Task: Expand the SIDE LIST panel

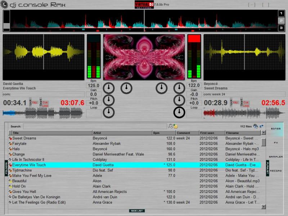Action: pyautogui.click(x=137, y=211)
